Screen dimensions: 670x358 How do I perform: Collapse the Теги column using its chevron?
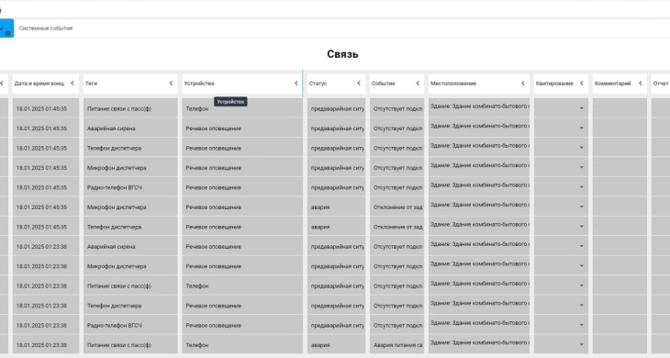[171, 84]
